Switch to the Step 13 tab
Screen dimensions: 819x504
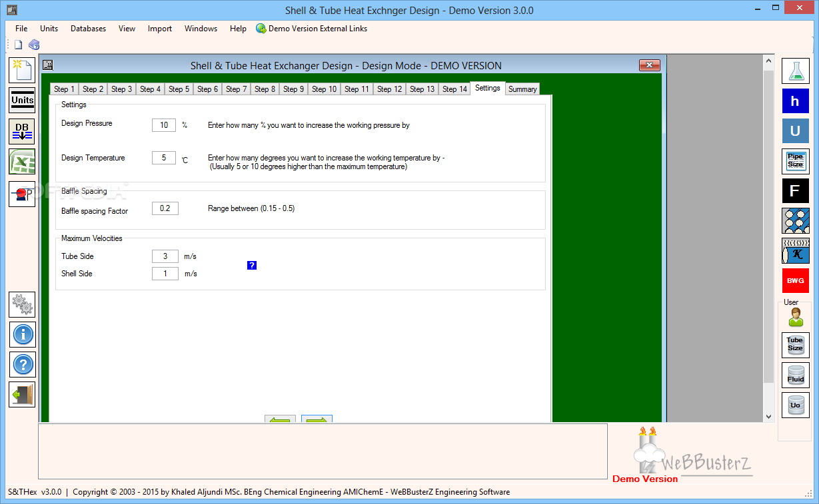tap(422, 89)
